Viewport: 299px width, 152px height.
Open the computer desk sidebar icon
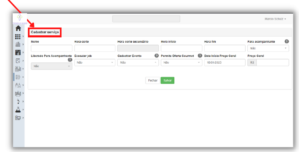[x=18, y=118]
